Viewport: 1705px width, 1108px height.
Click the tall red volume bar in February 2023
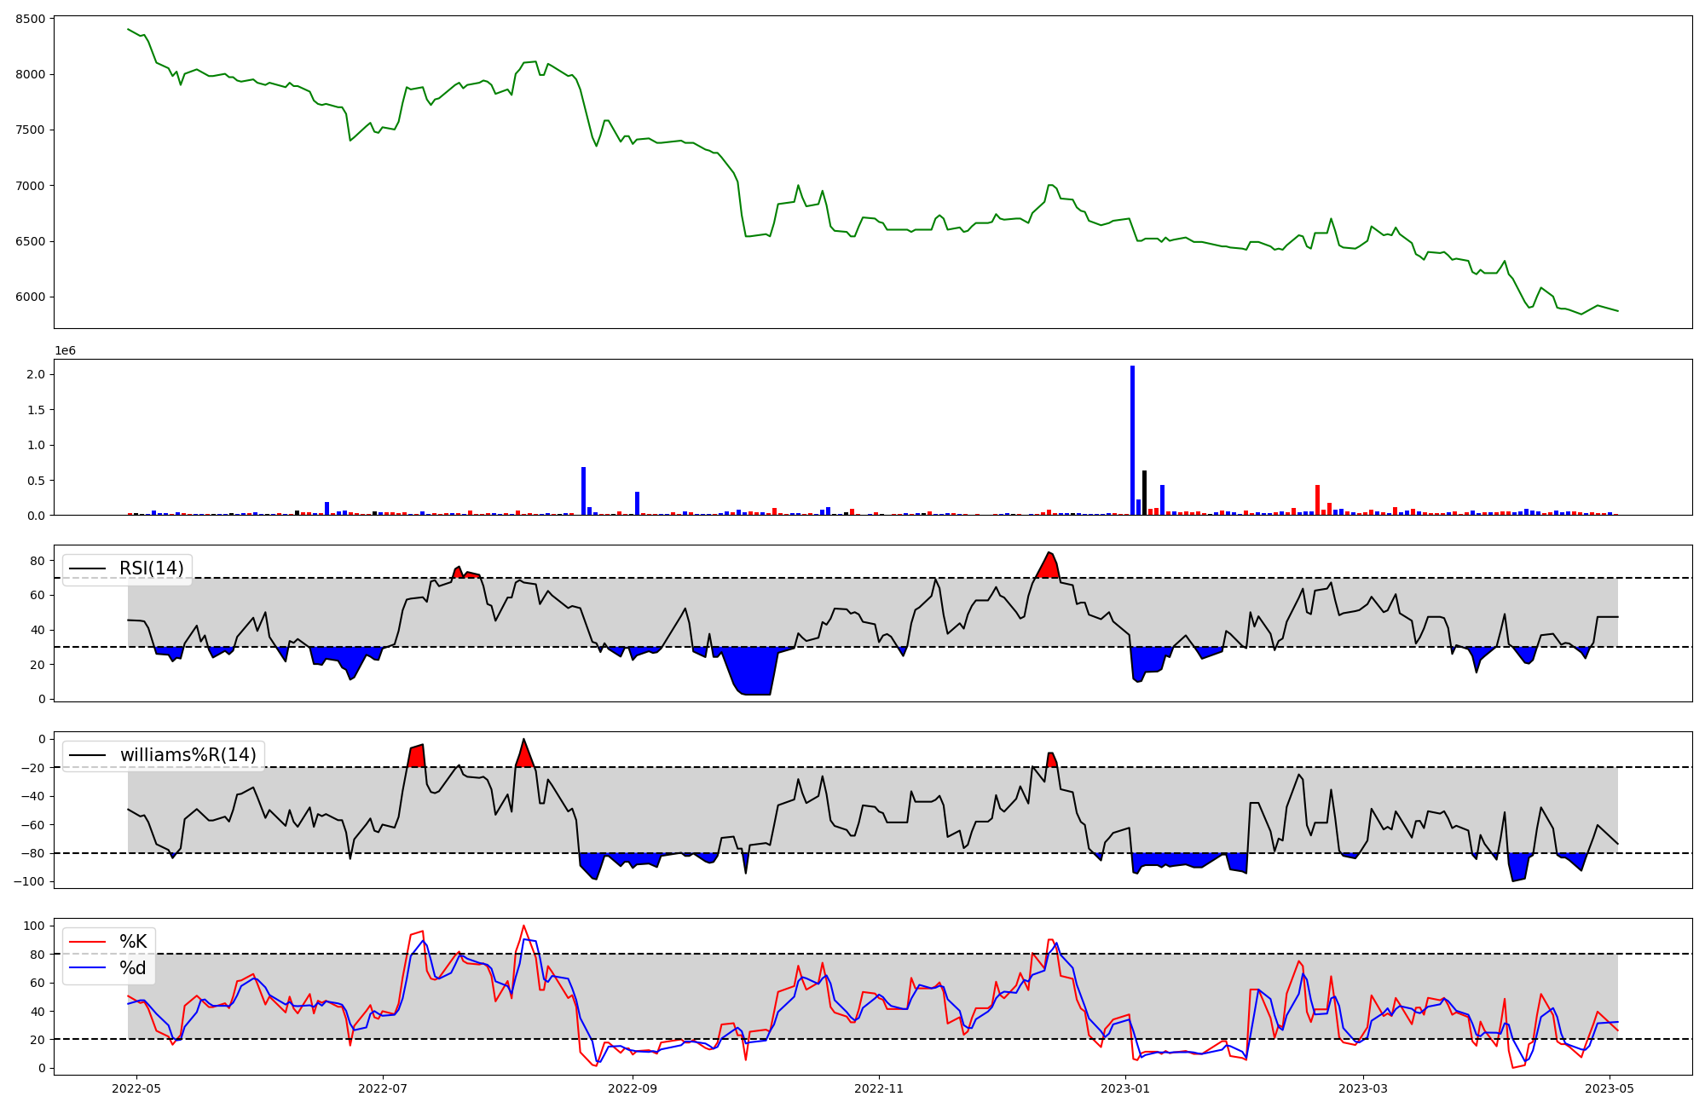[1317, 499]
